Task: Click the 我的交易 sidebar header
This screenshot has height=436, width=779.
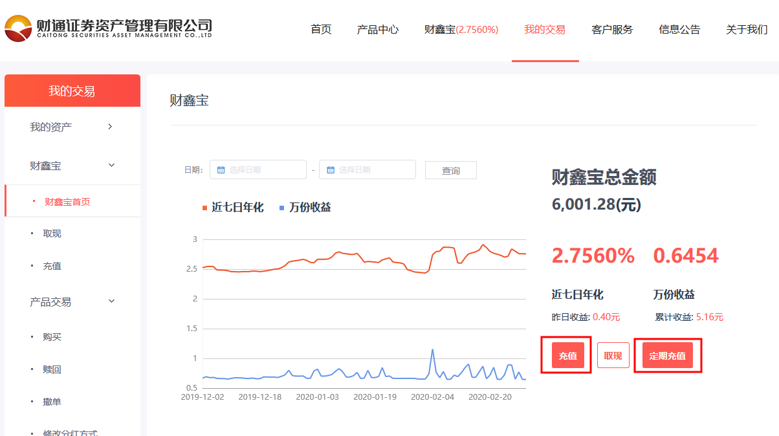Action: point(72,91)
